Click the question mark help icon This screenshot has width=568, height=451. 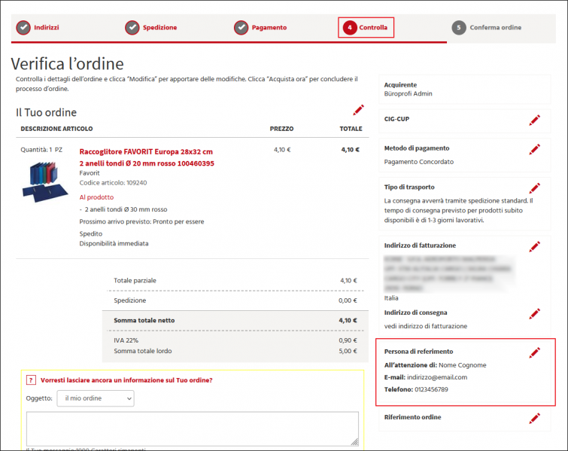[31, 380]
